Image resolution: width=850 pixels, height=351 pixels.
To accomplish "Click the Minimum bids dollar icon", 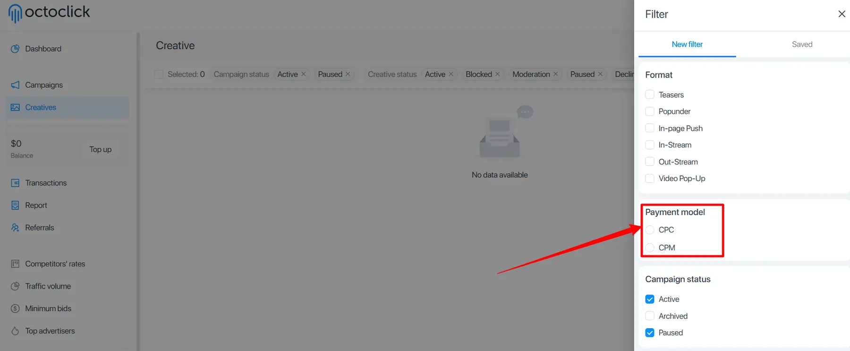I will [x=15, y=308].
